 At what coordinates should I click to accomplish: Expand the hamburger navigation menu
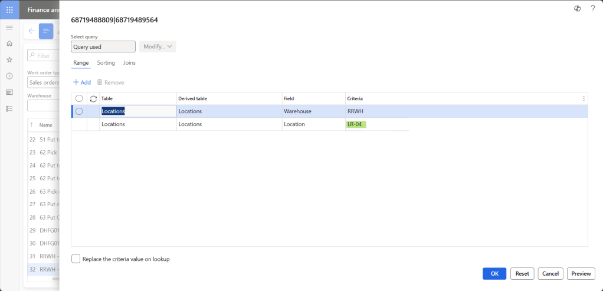point(9,28)
